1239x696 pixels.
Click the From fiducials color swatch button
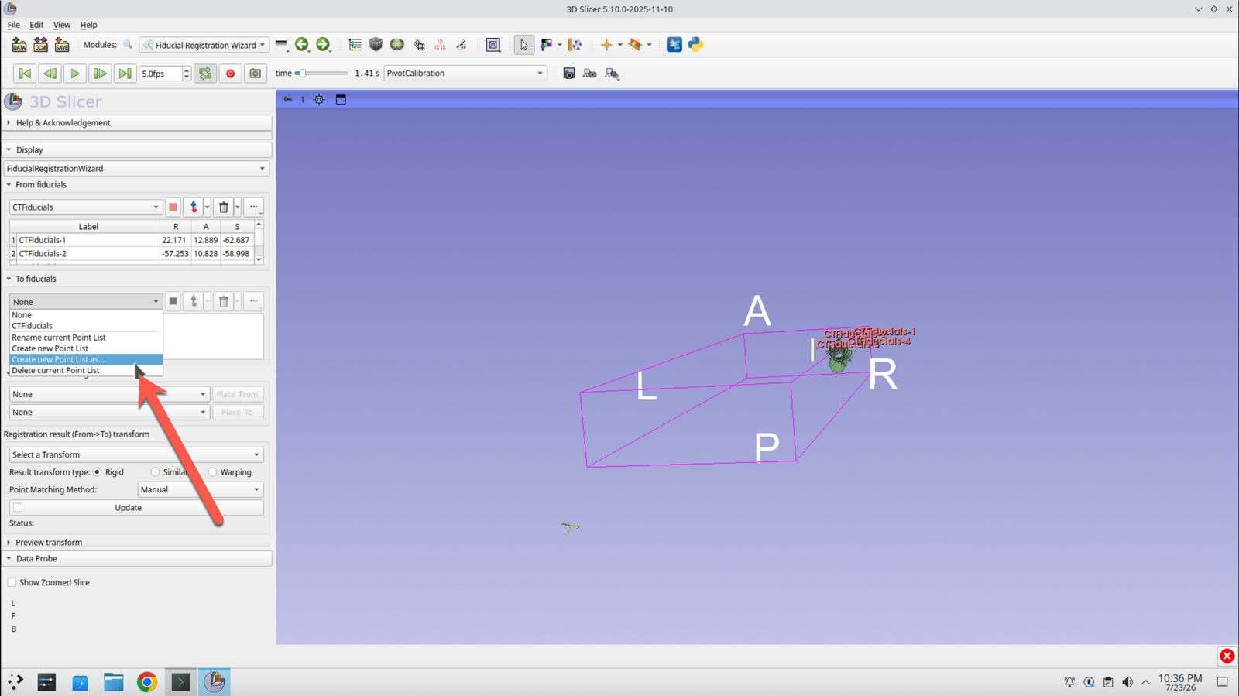[x=173, y=207]
